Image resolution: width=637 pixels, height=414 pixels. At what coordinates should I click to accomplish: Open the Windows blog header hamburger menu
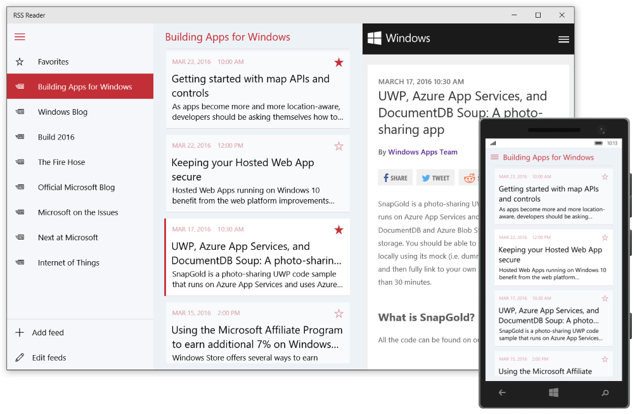coord(563,39)
